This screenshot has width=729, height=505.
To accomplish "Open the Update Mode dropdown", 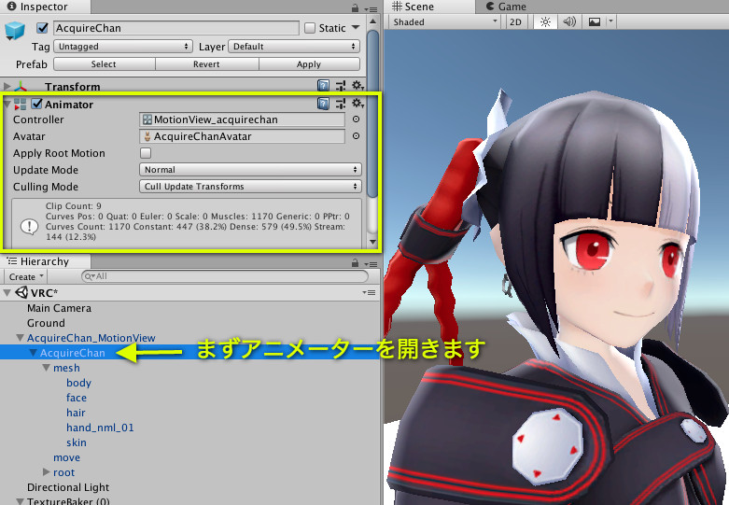I will (x=250, y=170).
